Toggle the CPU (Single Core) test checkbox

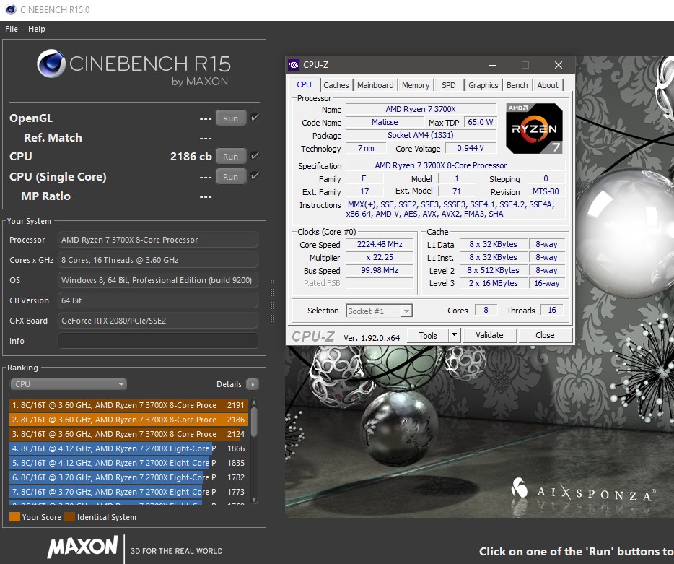pyautogui.click(x=255, y=176)
